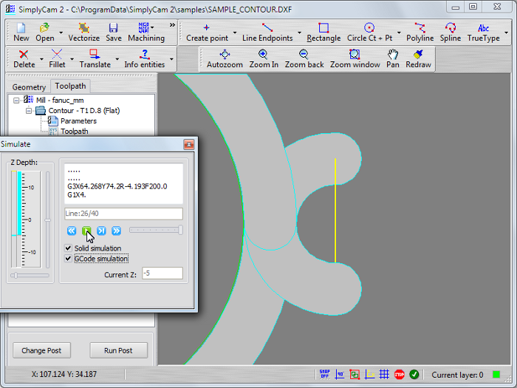Expand the Open button dropdown arrow
This screenshot has width=517, height=388.
click(x=60, y=33)
